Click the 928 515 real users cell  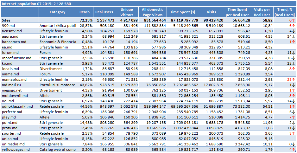point(104,85)
